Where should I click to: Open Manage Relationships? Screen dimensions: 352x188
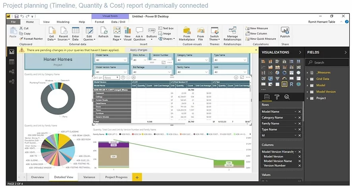(232, 34)
